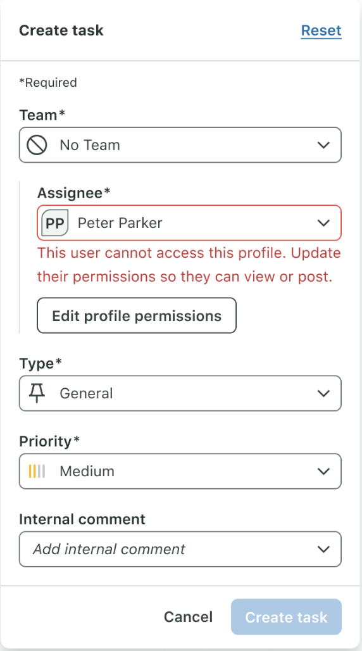
Task: Click the permissions error message text
Action: tap(189, 265)
